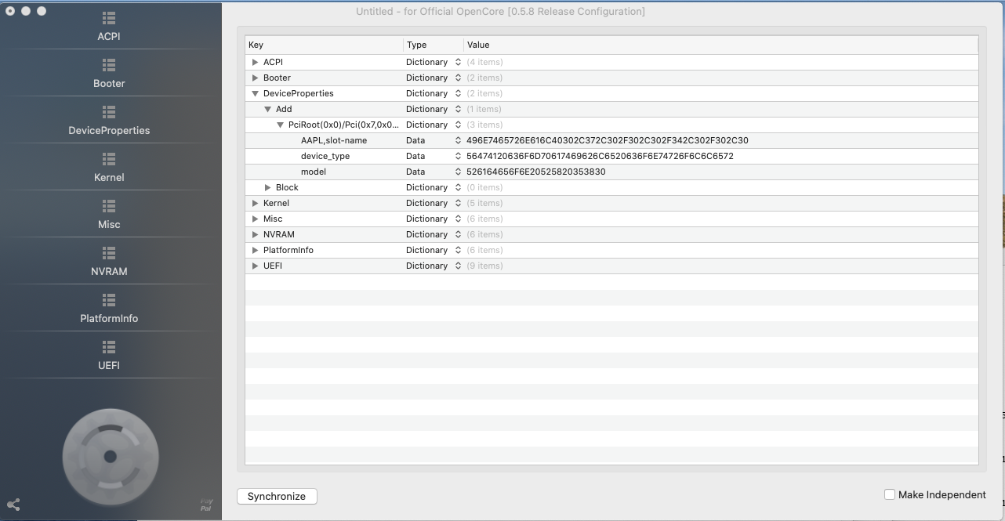Select PlatformInfo in the sidebar

[109, 309]
